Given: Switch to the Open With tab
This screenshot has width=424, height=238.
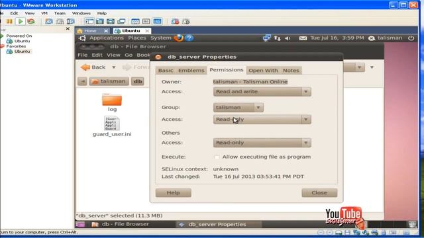Looking at the screenshot, I should pos(263,71).
